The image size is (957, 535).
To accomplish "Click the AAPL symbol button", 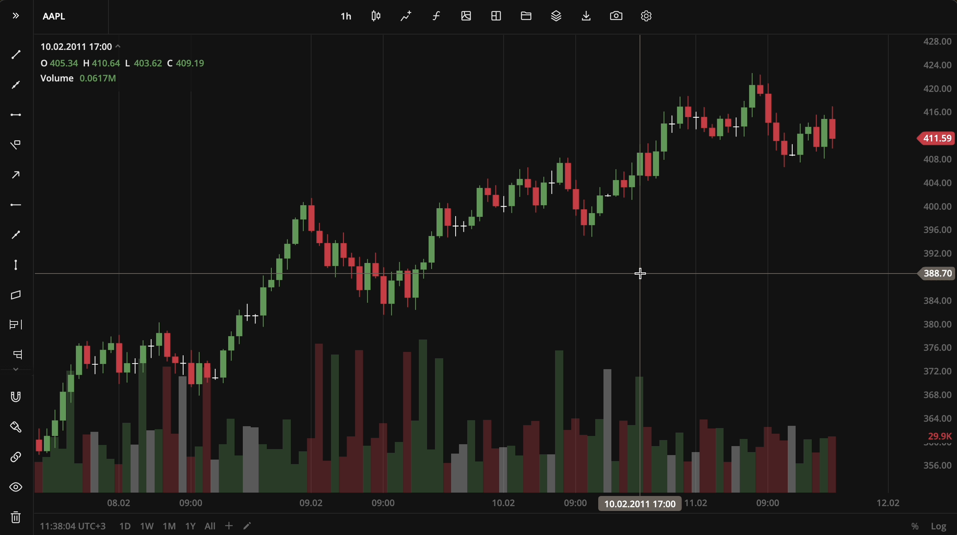I will click(x=54, y=16).
